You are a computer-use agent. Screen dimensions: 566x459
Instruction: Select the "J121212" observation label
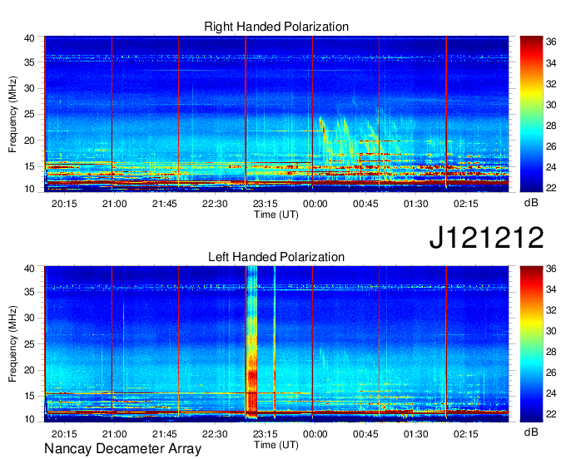[x=486, y=237]
